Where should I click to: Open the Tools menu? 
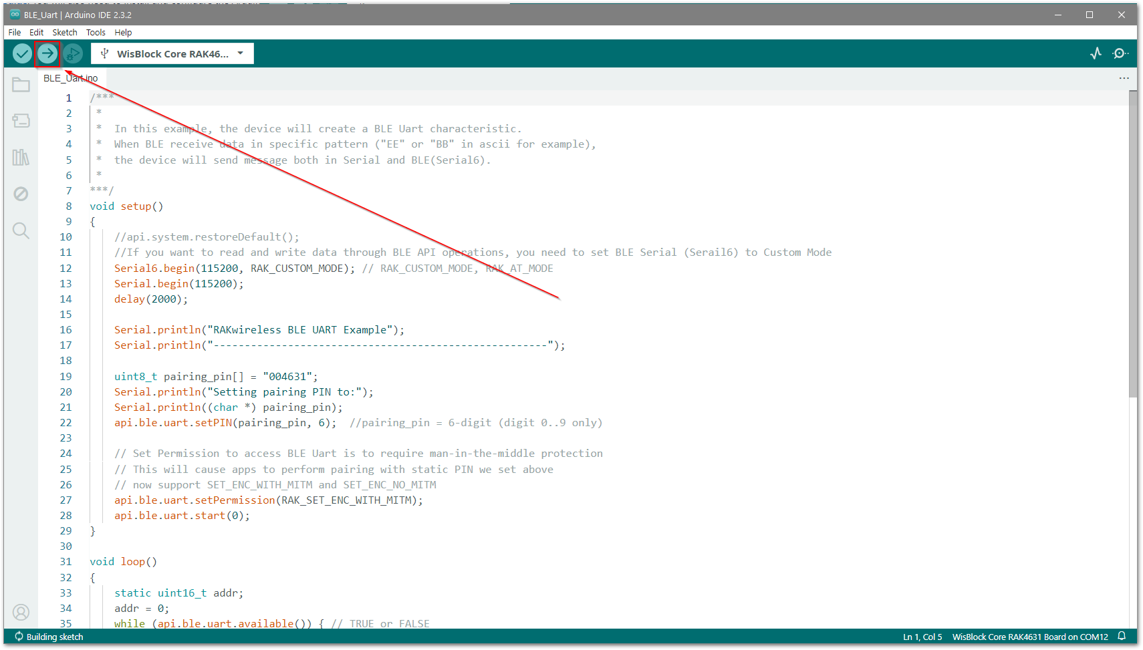click(96, 32)
